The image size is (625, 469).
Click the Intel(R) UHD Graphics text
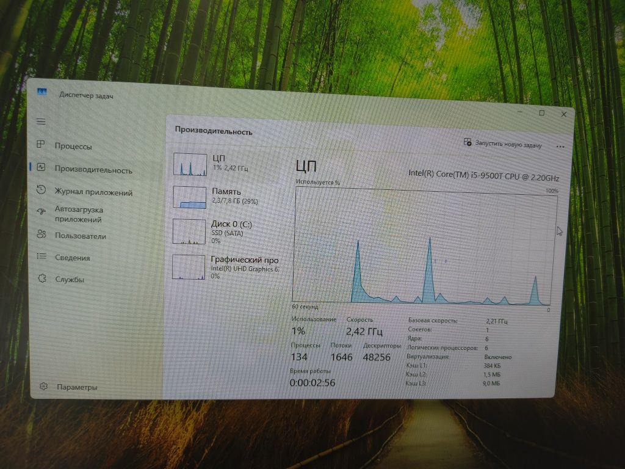(245, 269)
